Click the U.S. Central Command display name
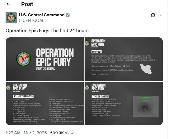170x139 pixels. [41, 15]
